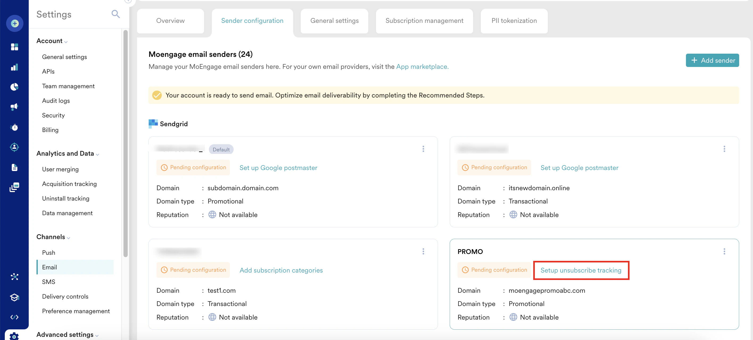Select Email under the Channels section
This screenshot has width=753, height=340.
click(50, 267)
